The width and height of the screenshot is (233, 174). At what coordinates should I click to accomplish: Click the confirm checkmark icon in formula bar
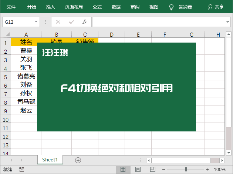(x=71, y=22)
